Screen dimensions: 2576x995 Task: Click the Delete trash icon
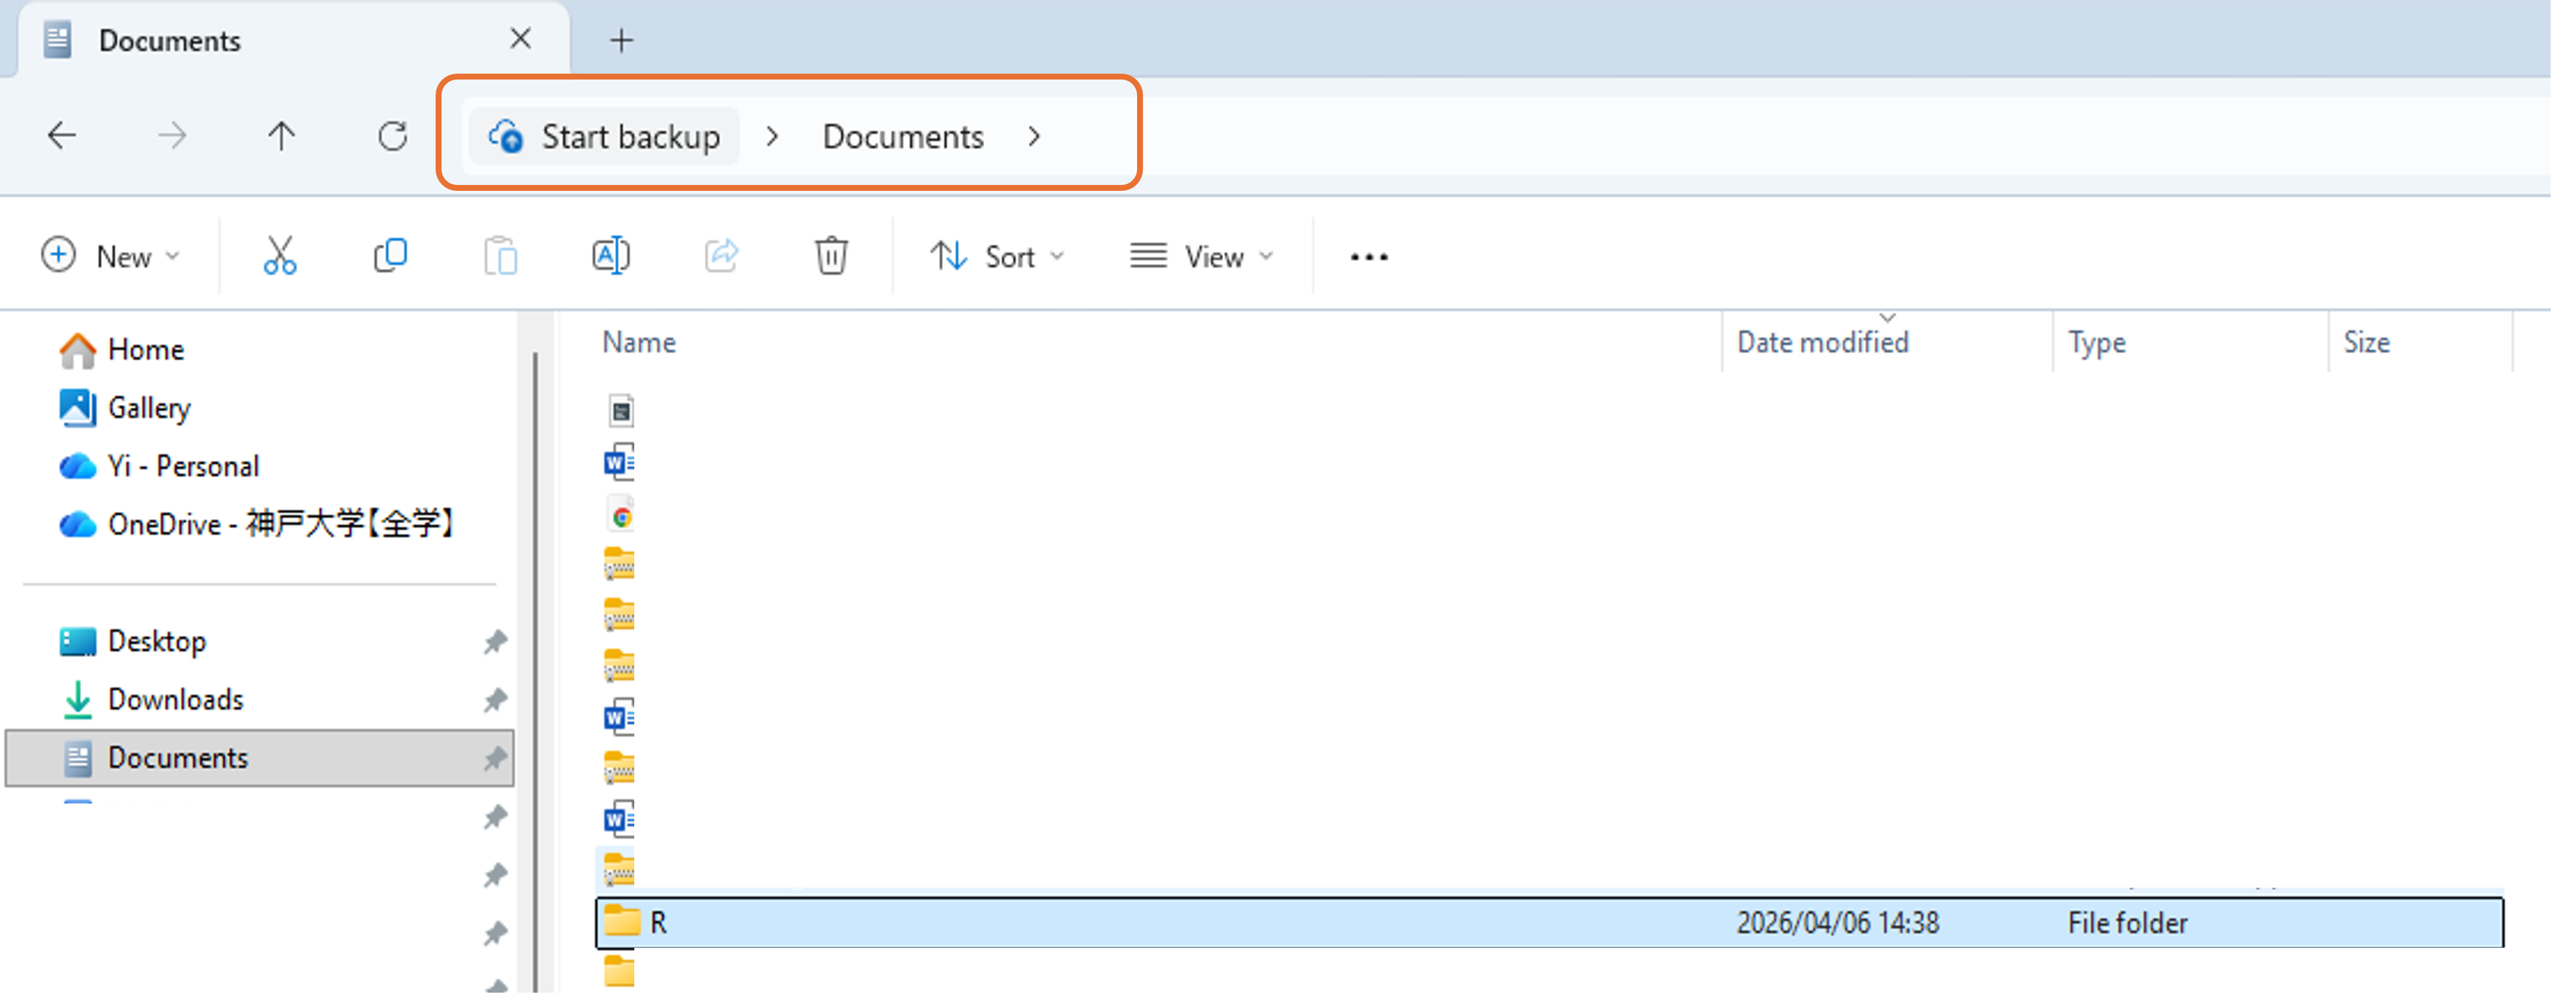tap(831, 256)
